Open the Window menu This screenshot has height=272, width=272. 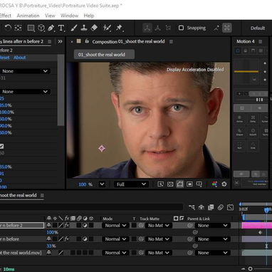point(69,16)
